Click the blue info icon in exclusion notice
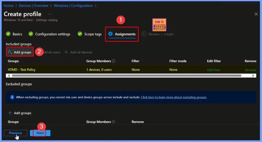The height and width of the screenshot is (142, 262). click(x=12, y=97)
